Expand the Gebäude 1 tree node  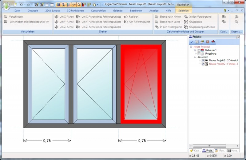pos(195,50)
